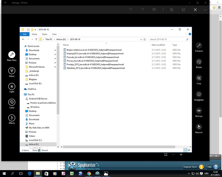Open Microsoft Edge from the taskbar
Viewport: 222px width, 177px height.
point(29,173)
